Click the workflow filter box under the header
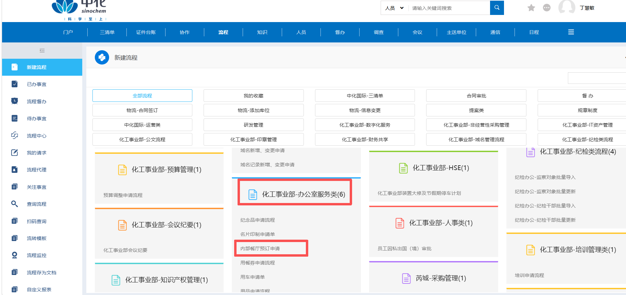 coord(596,78)
